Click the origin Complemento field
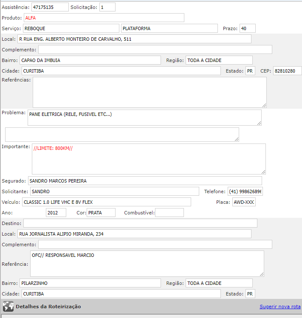 (x=155, y=50)
